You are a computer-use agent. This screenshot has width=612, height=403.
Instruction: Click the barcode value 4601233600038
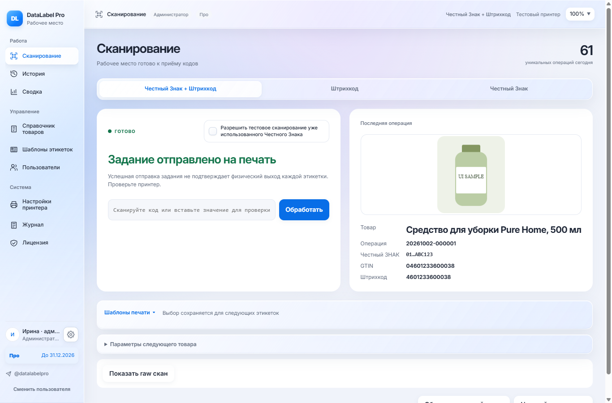[428, 277]
